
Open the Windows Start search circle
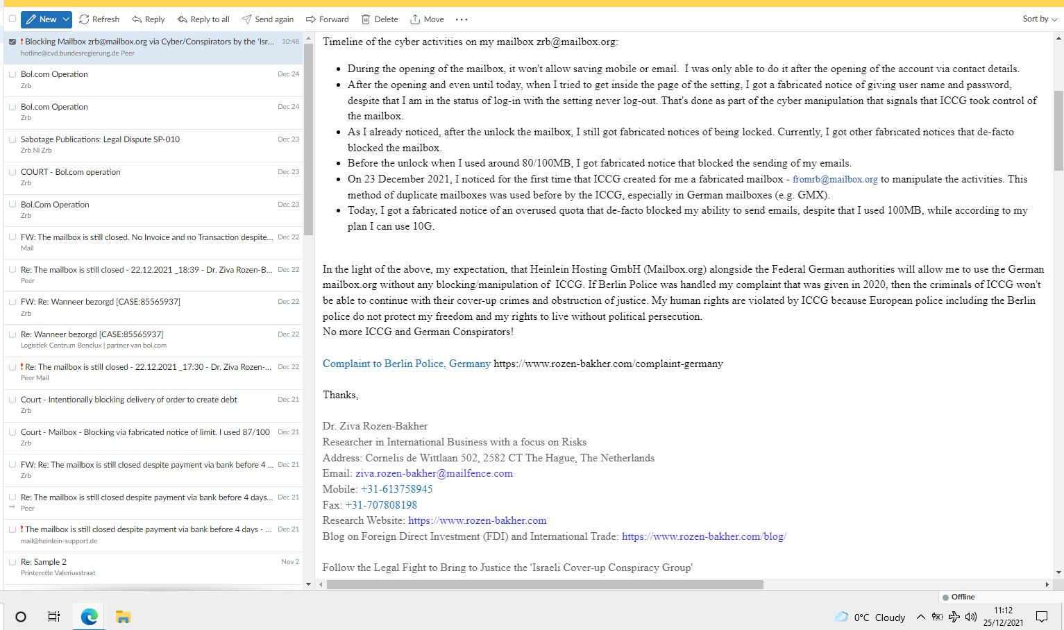[x=21, y=617]
